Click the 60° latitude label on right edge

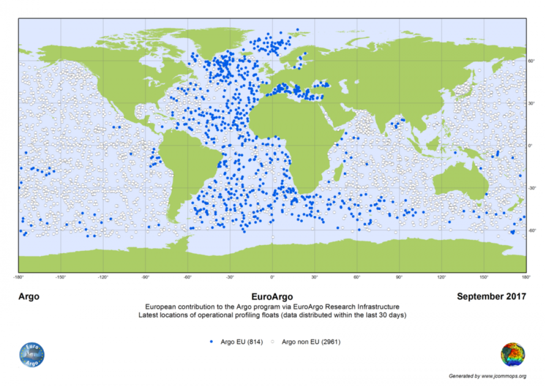532,61
